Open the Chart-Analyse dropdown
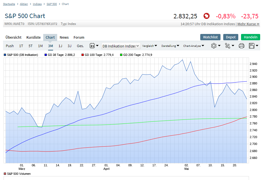Viewport: 264px width, 180px height. click(193, 46)
